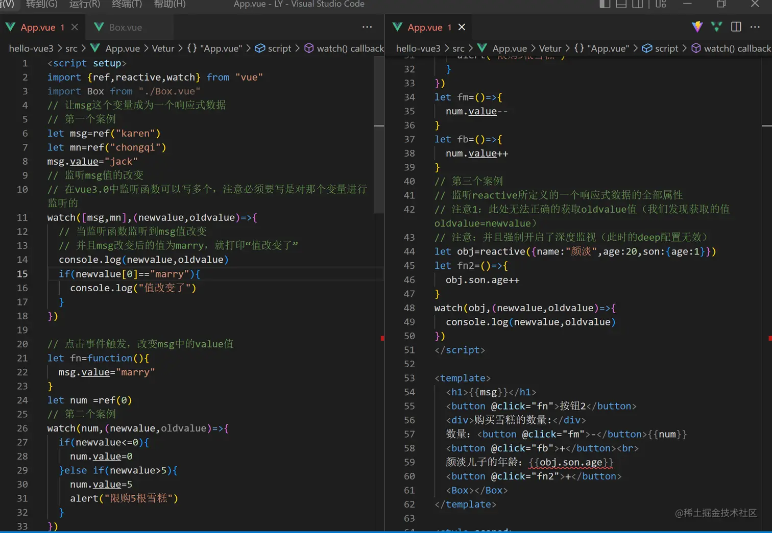Open the 运行(R) menu
Screen dimensions: 772x533
click(84, 4)
